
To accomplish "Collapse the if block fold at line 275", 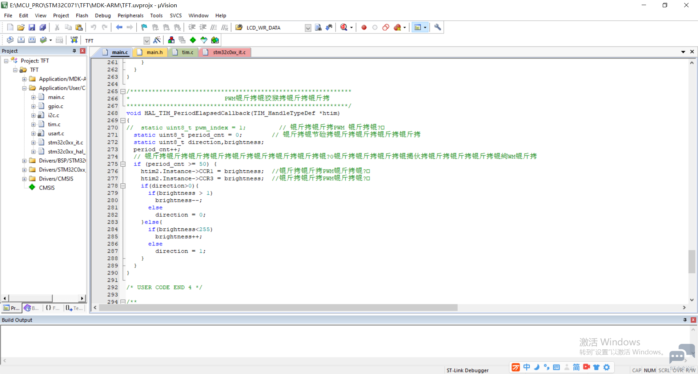I will point(123,164).
